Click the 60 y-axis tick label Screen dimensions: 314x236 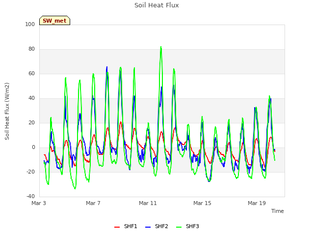click(31, 73)
